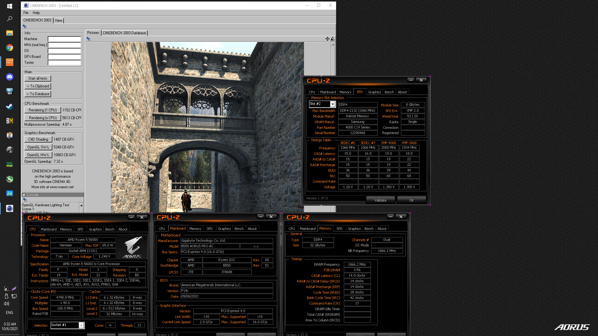This screenshot has height=336, width=598.
Task: Open the green memory chip taskbar icon
Action: point(9,164)
